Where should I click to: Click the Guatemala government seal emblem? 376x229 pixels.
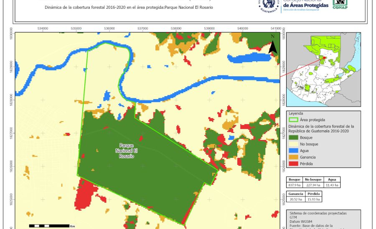(270, 6)
